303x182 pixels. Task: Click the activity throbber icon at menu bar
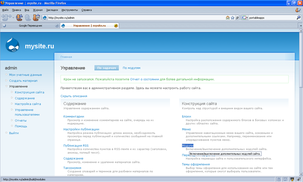click(x=298, y=10)
